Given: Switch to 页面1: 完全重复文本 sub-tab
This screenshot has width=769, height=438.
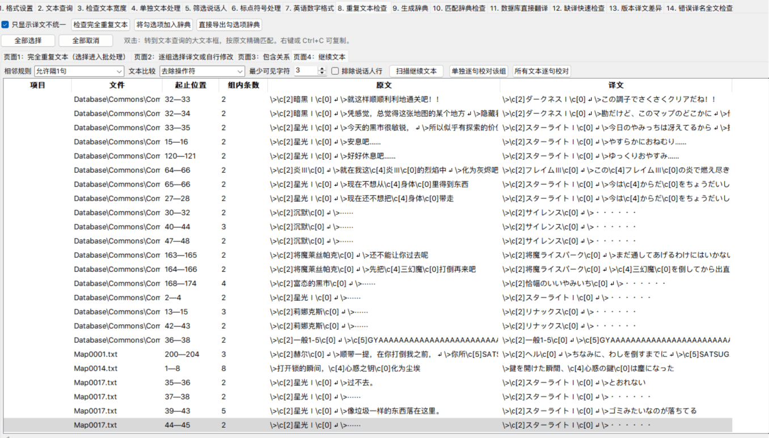Looking at the screenshot, I should tap(65, 57).
